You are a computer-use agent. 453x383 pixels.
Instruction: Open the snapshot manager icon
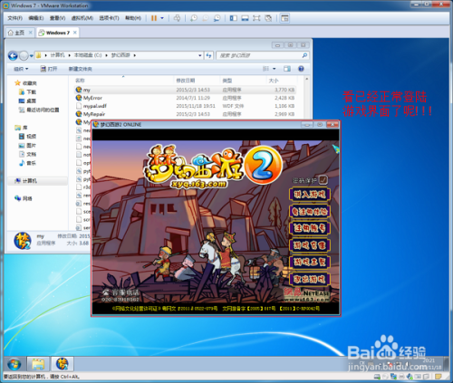[217, 18]
